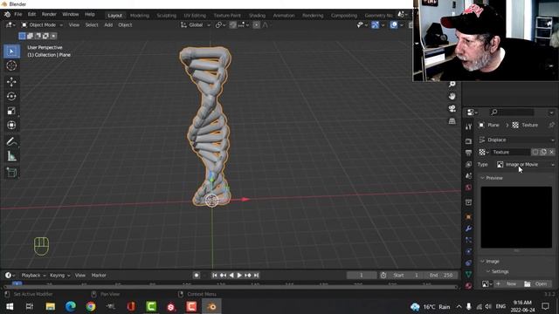The height and width of the screenshot is (314, 559).
Task: Open the Render menu
Action: (x=49, y=15)
